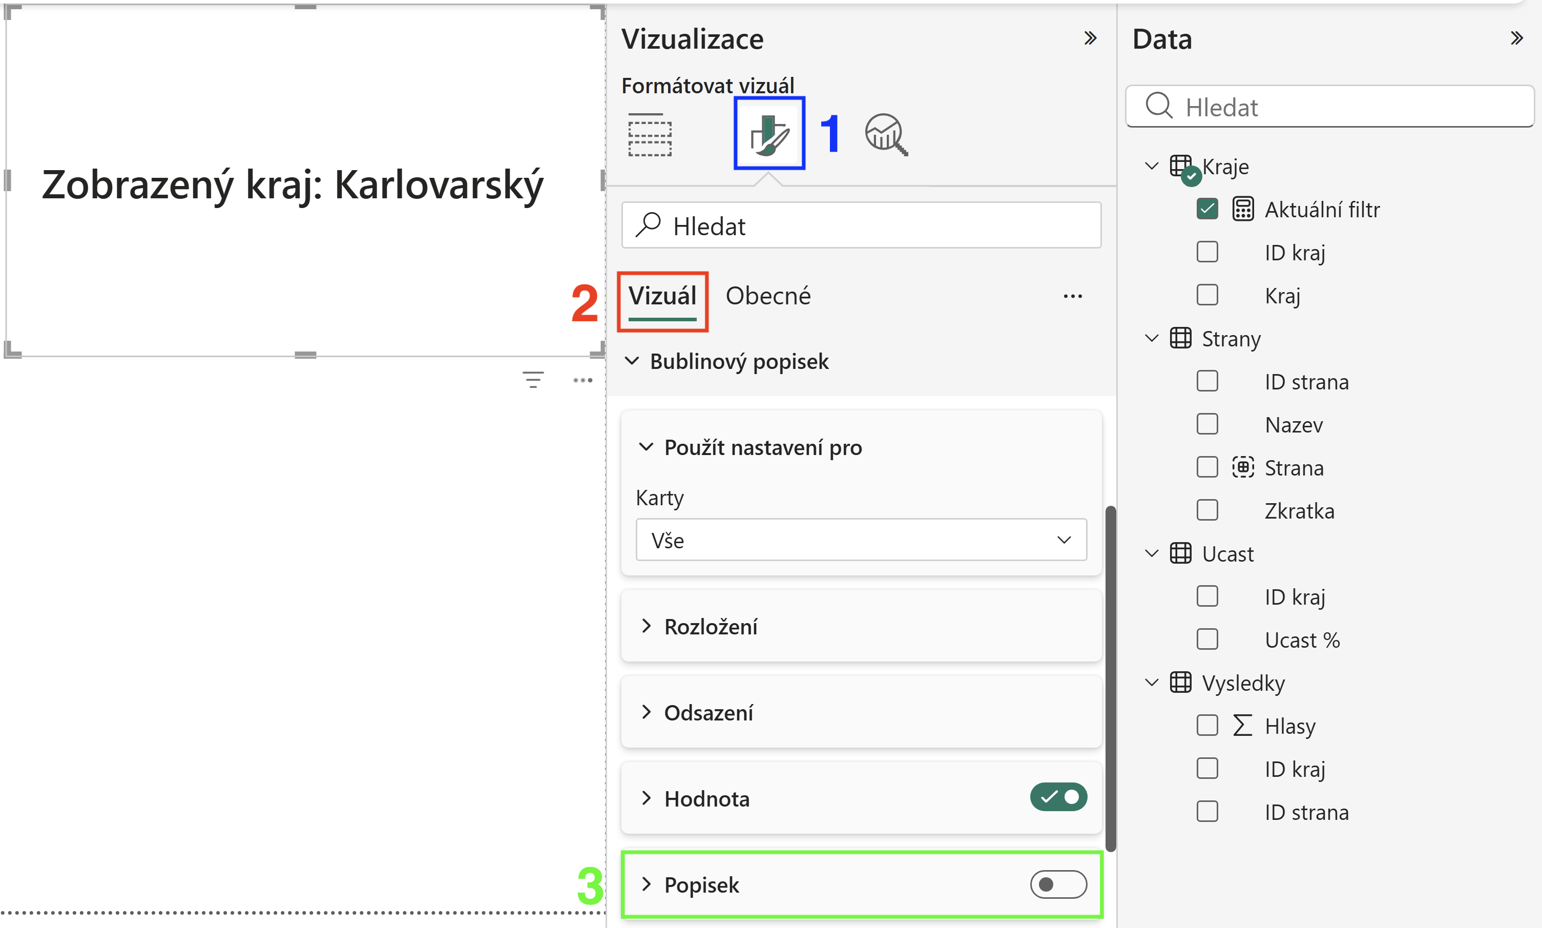
Task: Expand the Hodnota section chevron
Action: tap(647, 798)
